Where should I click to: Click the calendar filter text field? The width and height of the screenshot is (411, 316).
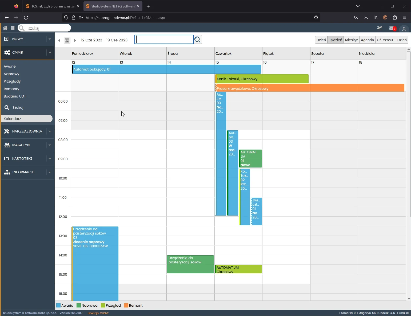coord(164,40)
